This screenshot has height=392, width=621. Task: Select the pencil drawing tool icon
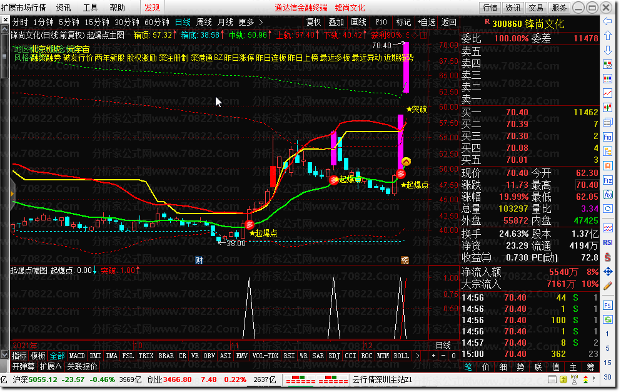[x=607, y=286]
